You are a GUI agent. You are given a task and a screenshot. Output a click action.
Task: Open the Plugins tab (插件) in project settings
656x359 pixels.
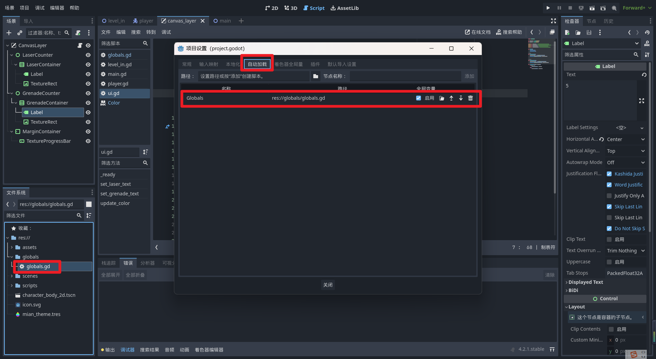pos(315,64)
